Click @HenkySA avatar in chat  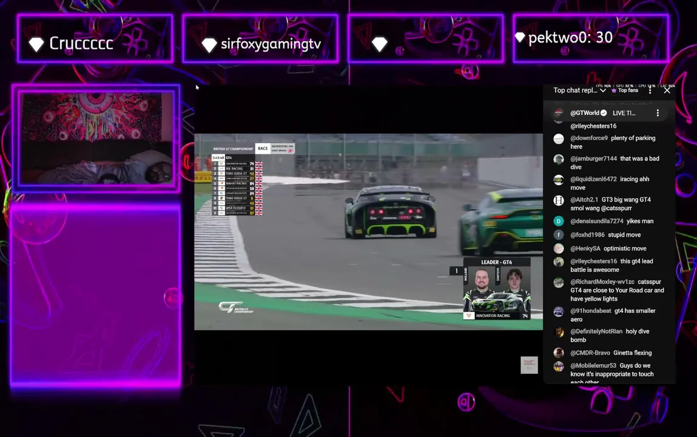[559, 248]
